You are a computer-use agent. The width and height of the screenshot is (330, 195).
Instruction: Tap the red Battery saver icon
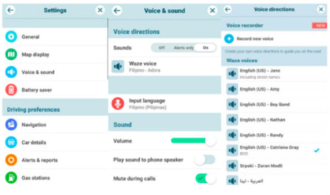tap(11, 90)
